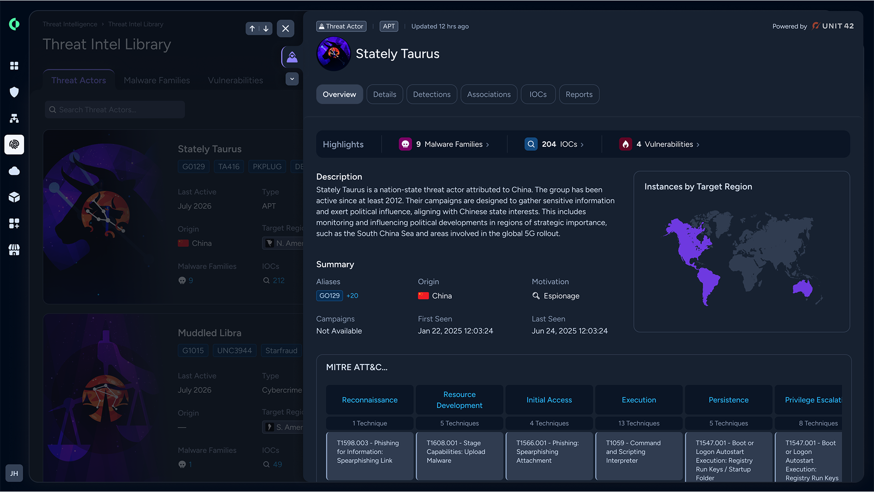The image size is (874, 492).
Task: Open the cloud icon in sidebar
Action: coord(14,171)
